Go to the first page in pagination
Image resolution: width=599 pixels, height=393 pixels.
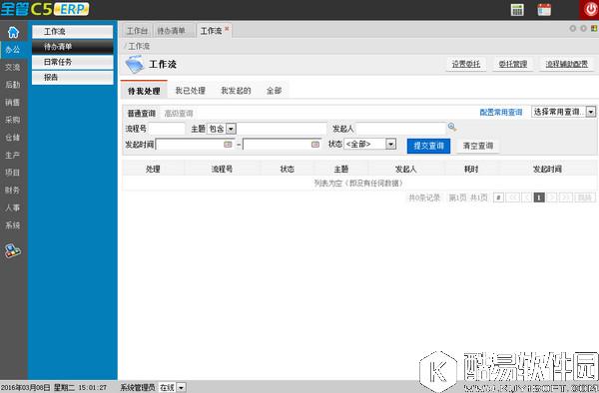pyautogui.click(x=513, y=197)
